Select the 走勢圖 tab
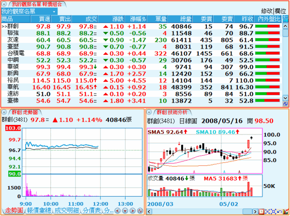The height and width of the screenshot is (216, 290). click(x=13, y=211)
